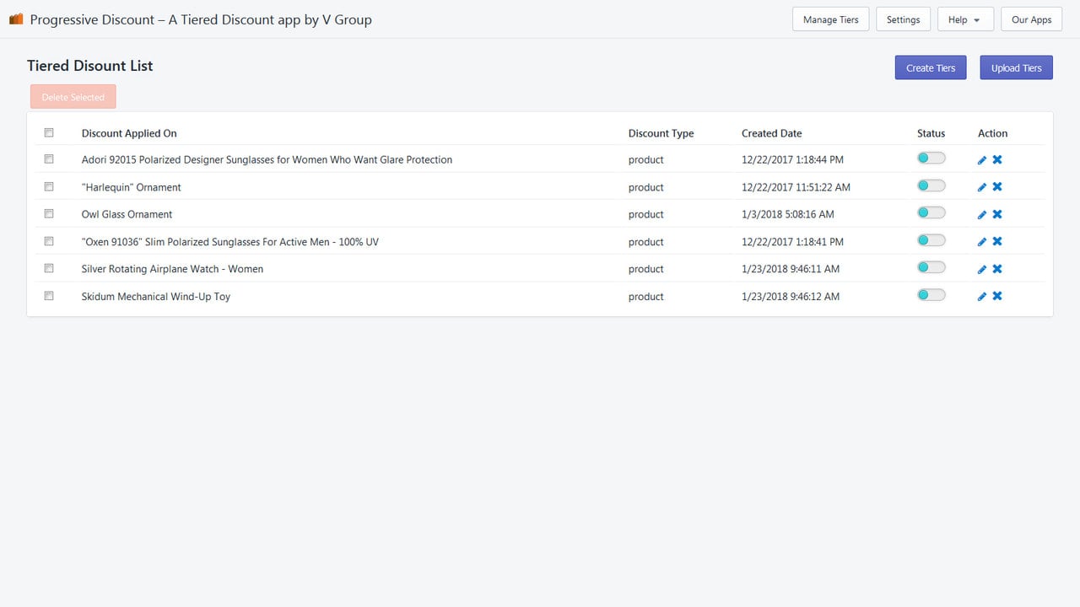Screen dimensions: 1080x607
Task: Delete the Skidum Mechanical Wind-Up Toy tier
Action: click(x=997, y=296)
